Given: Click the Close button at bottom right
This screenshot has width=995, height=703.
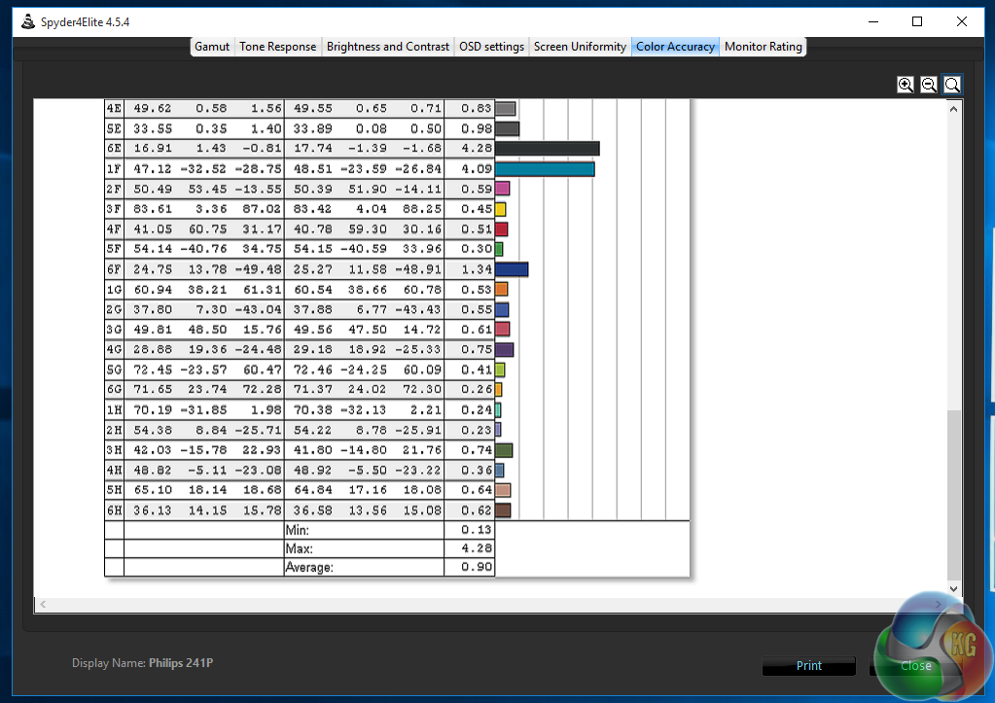Looking at the screenshot, I should pyautogui.click(x=915, y=666).
